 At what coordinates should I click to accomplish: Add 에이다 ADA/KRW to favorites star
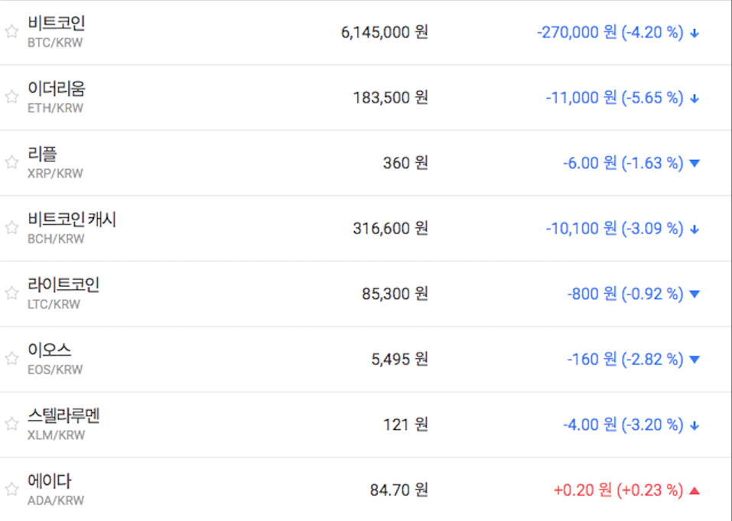tap(11, 489)
